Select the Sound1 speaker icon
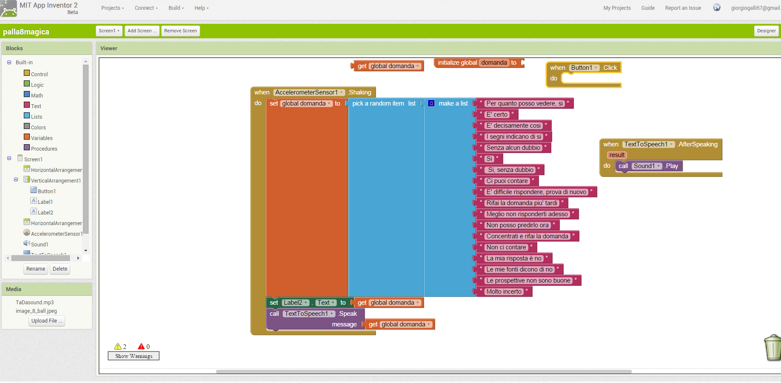Viewport: 781px width, 383px height. [x=27, y=243]
